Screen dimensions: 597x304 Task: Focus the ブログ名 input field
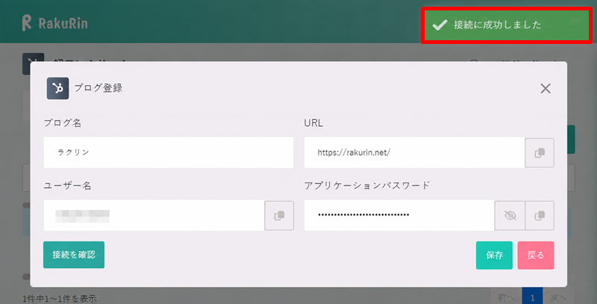pyautogui.click(x=169, y=153)
